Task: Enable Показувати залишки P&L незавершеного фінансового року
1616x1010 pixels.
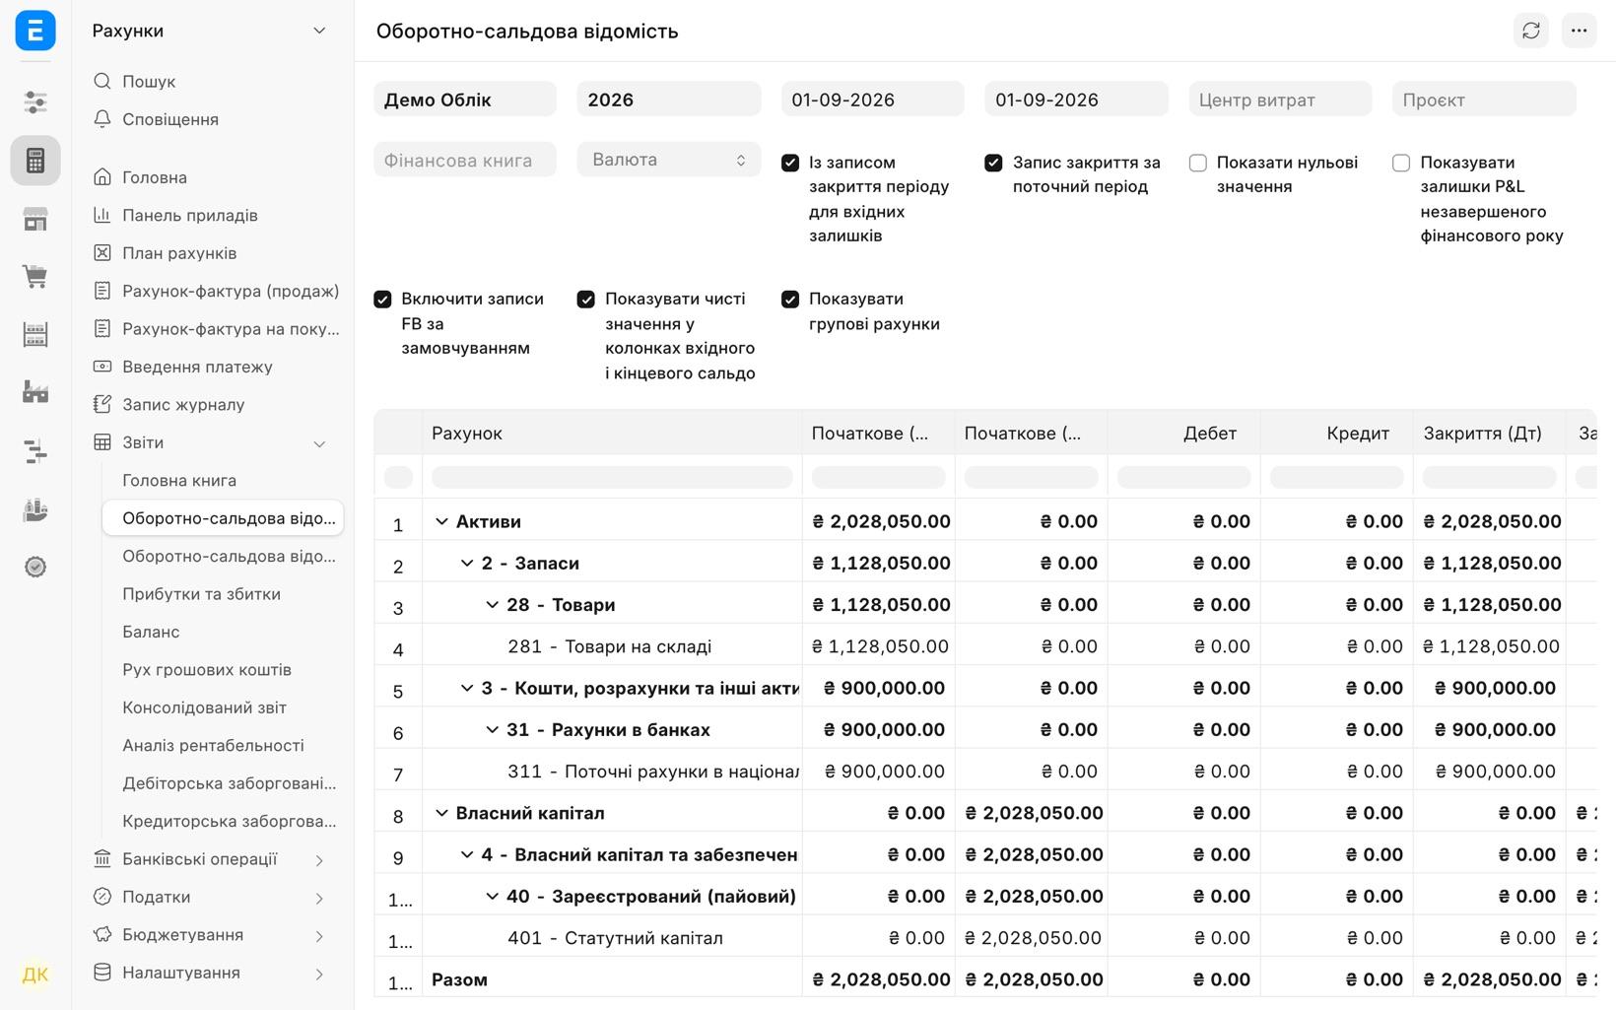Action: click(1401, 163)
